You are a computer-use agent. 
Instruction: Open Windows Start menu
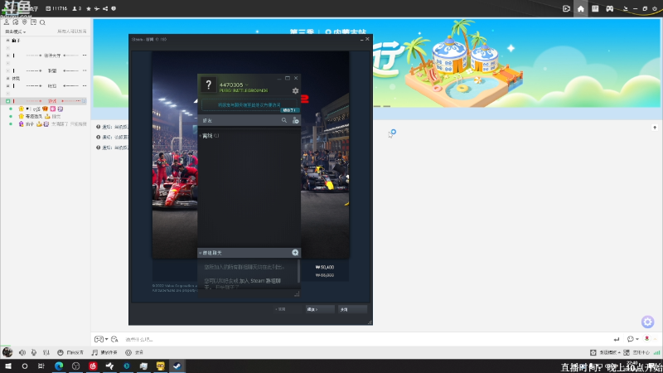[x=8, y=366]
